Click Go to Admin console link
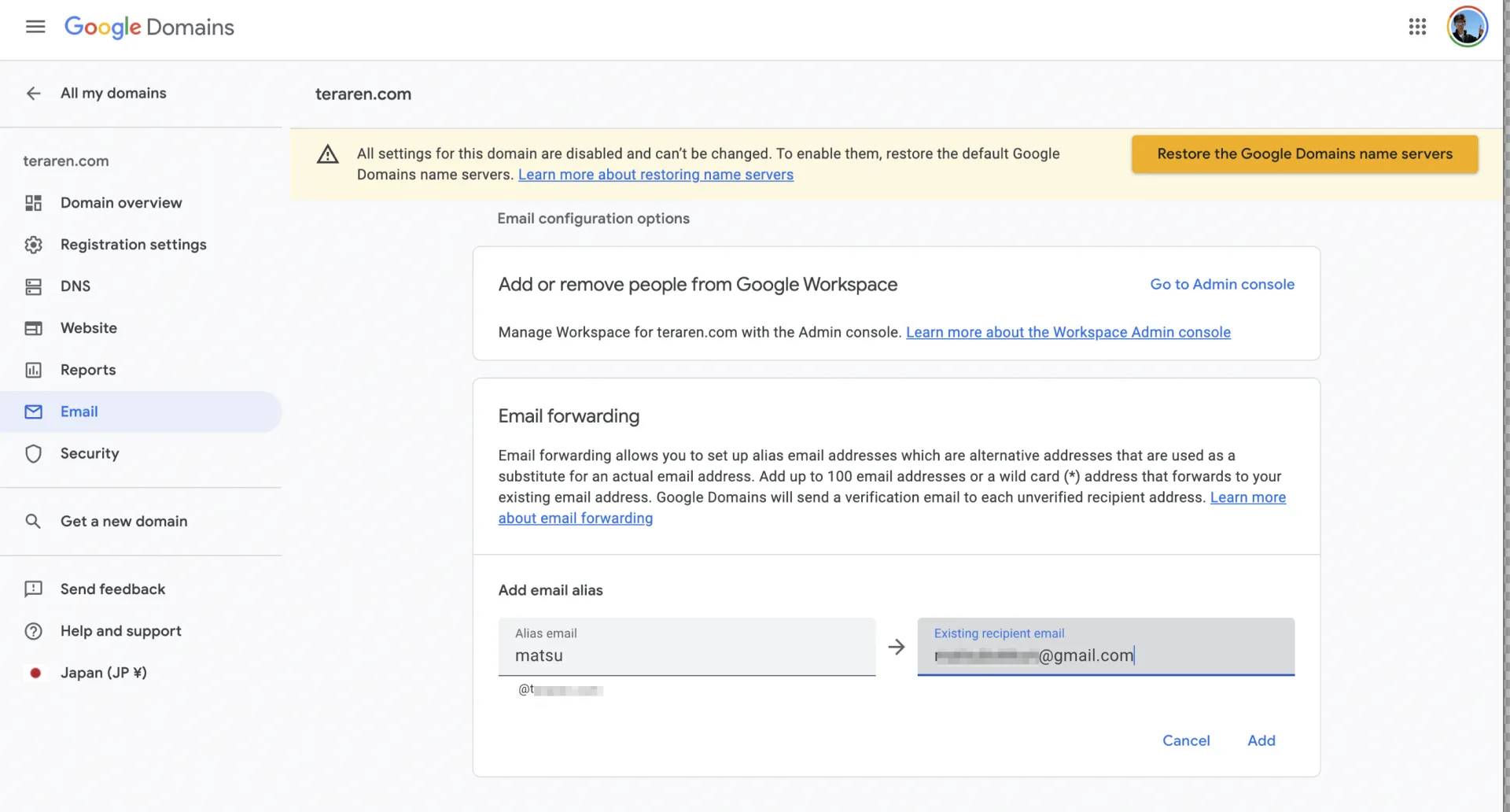Image resolution: width=1510 pixels, height=812 pixels. click(1221, 284)
